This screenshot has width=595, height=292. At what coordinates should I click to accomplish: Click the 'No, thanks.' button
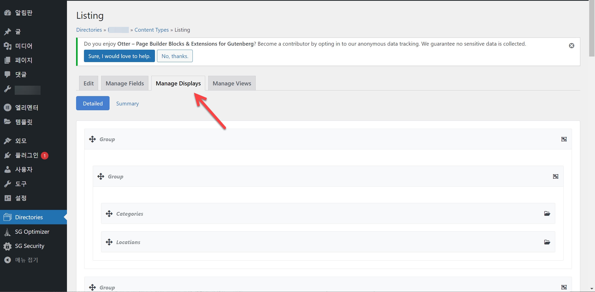coord(175,56)
